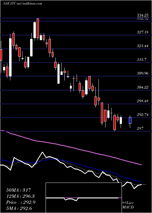Click the 304.22 price level label
The height and width of the screenshot is (213, 152).
[143, 87]
